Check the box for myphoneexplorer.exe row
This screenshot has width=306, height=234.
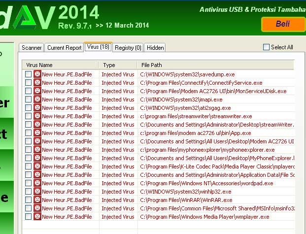pyautogui.click(x=28, y=150)
